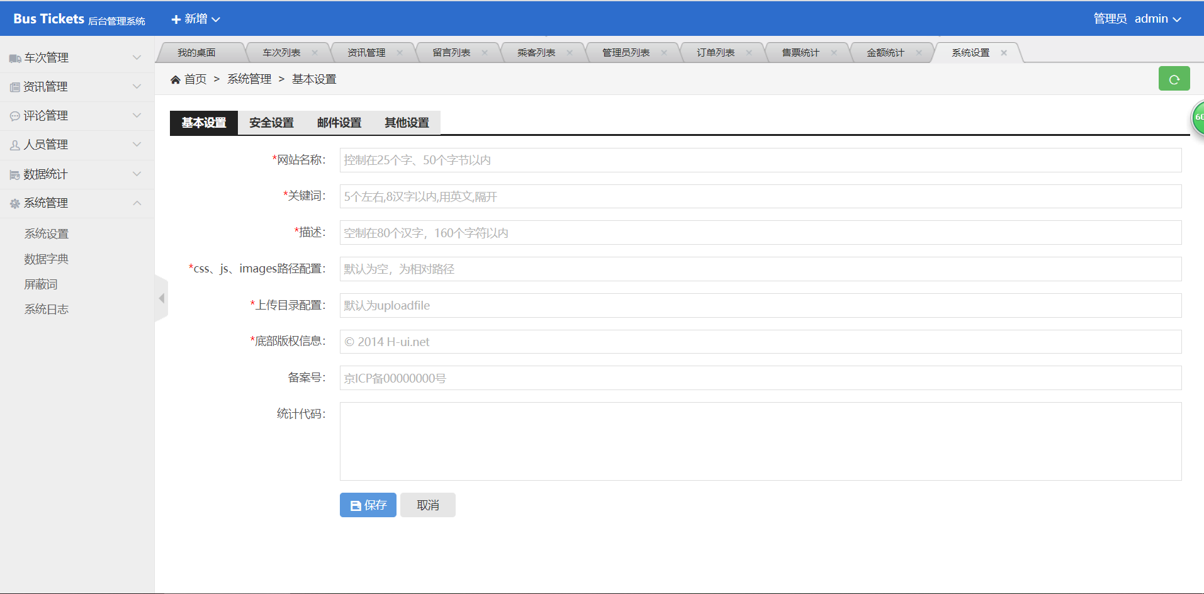1204x594 pixels.
Task: Click the user icon beside 人员管理
Action: click(x=15, y=145)
